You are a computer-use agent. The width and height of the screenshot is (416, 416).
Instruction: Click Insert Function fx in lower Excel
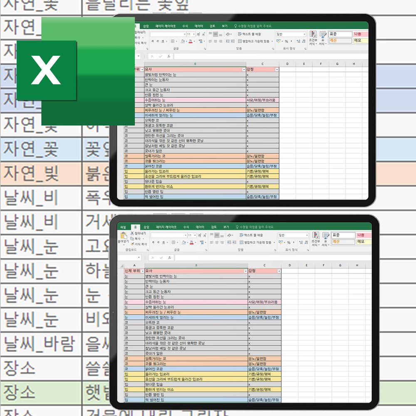click(x=169, y=258)
